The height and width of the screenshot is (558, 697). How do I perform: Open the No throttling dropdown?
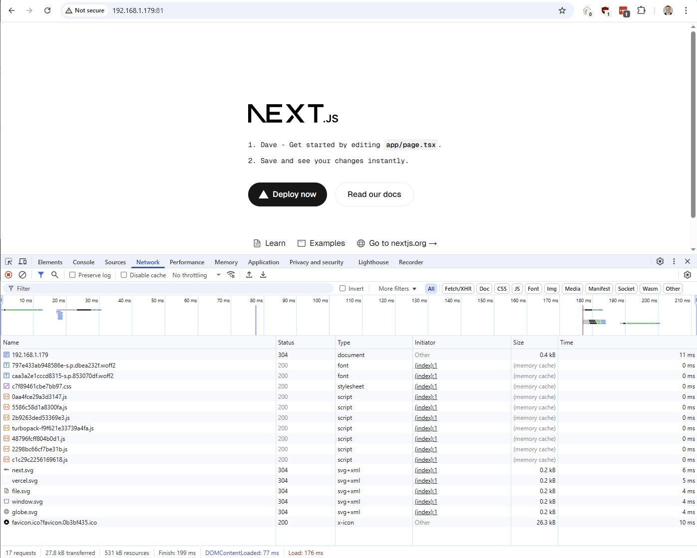tap(196, 275)
